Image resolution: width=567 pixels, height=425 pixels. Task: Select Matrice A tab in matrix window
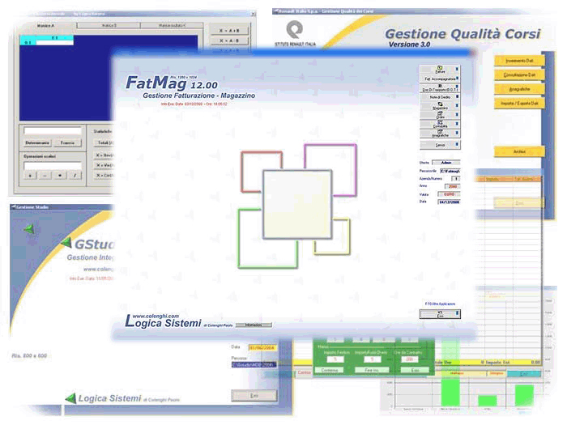pos(46,26)
